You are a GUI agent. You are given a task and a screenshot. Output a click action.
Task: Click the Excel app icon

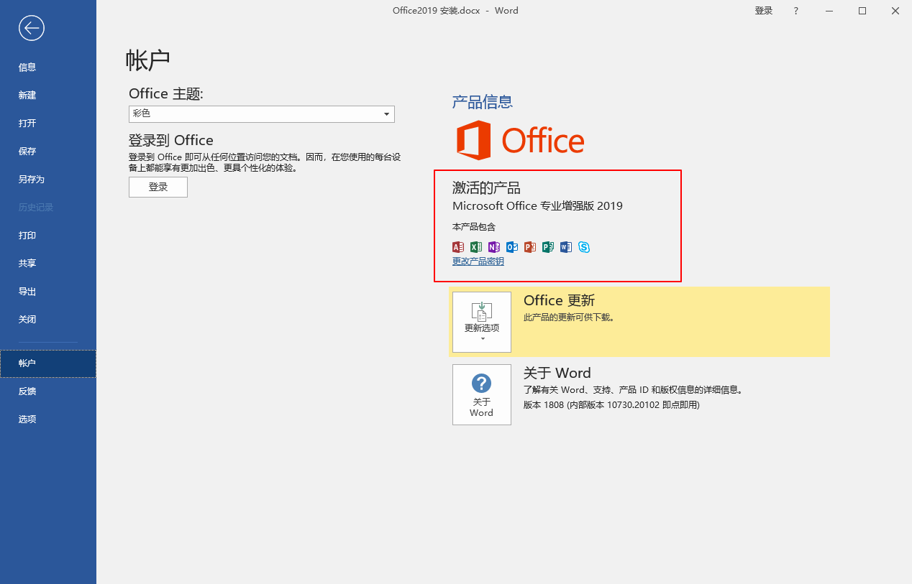pos(476,247)
